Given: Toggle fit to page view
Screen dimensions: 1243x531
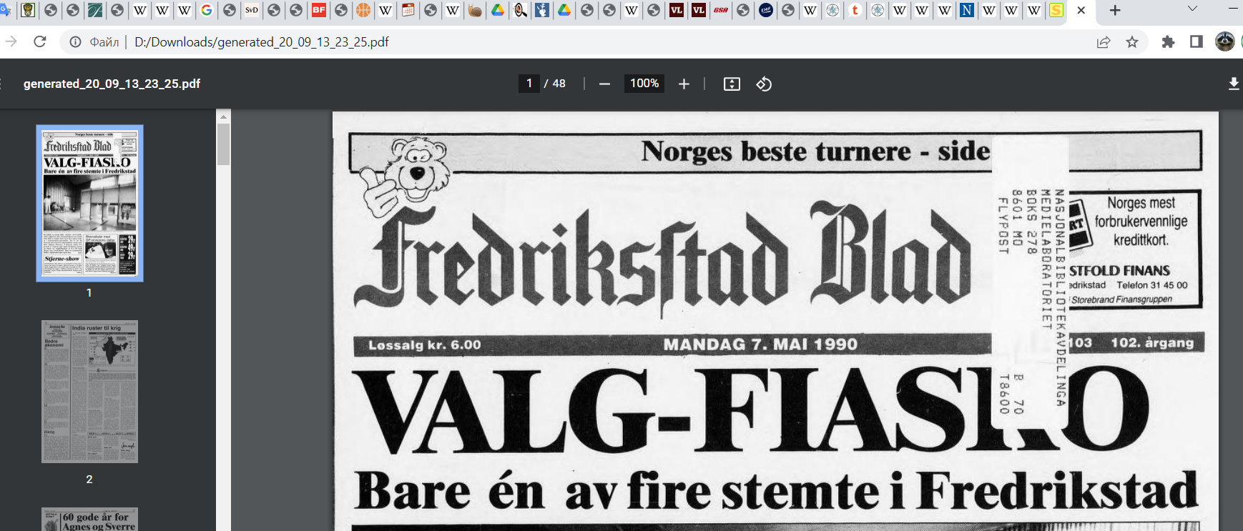Looking at the screenshot, I should pos(732,84).
